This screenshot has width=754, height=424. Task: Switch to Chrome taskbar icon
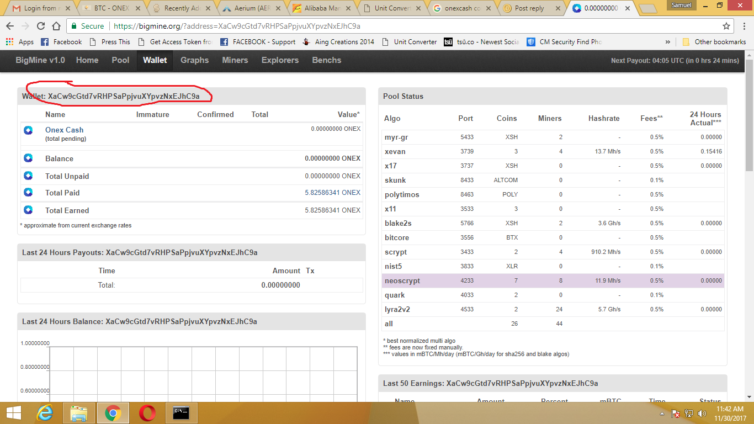113,413
